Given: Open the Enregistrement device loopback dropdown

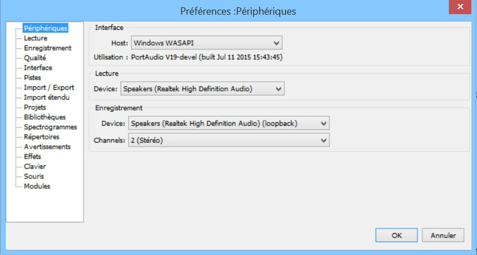Looking at the screenshot, I should 229,124.
